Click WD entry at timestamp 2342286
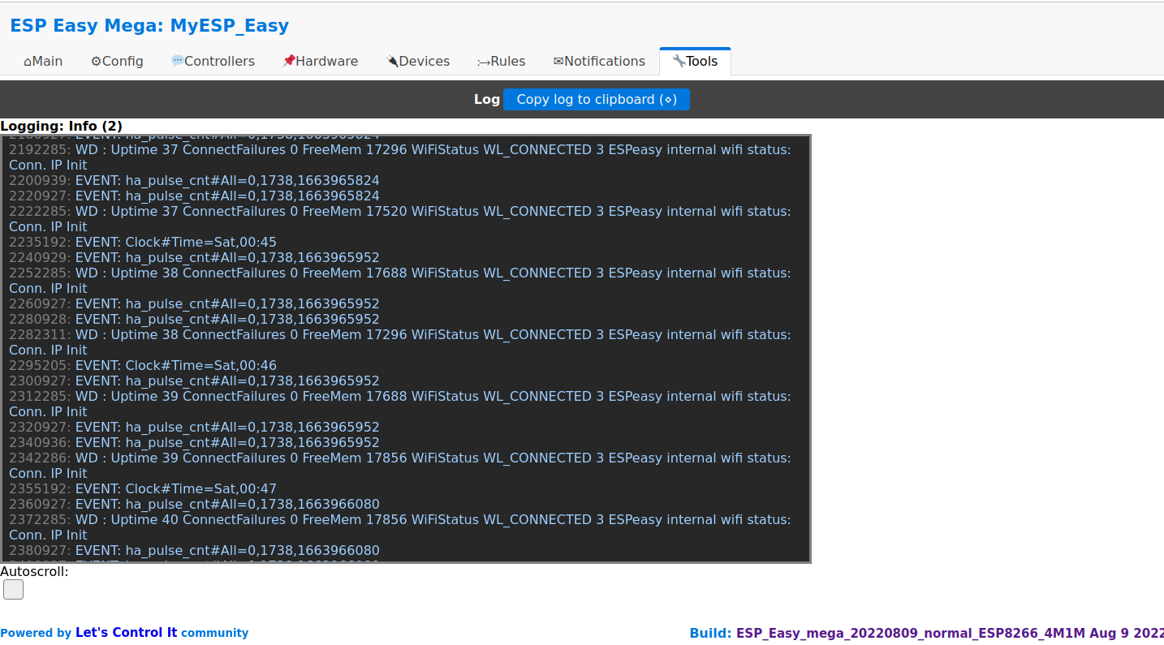 pyautogui.click(x=400, y=466)
